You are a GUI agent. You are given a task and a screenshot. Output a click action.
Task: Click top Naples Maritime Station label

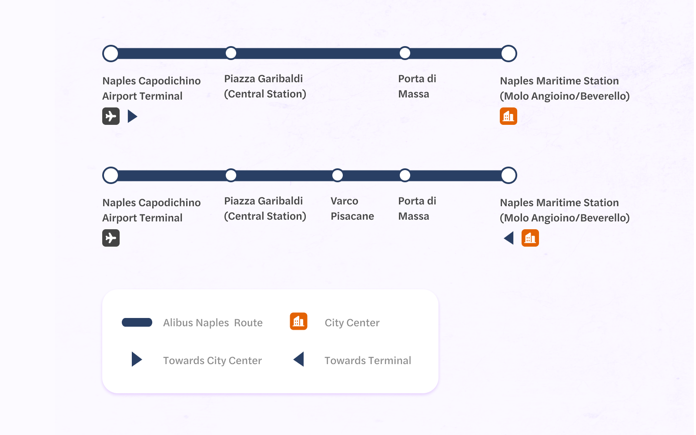[x=565, y=89]
